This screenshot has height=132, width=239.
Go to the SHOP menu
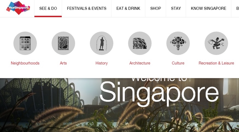[x=155, y=8]
